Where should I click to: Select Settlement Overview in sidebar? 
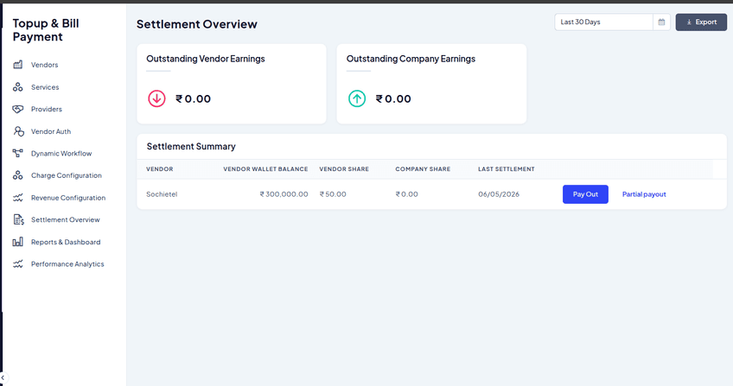point(66,220)
